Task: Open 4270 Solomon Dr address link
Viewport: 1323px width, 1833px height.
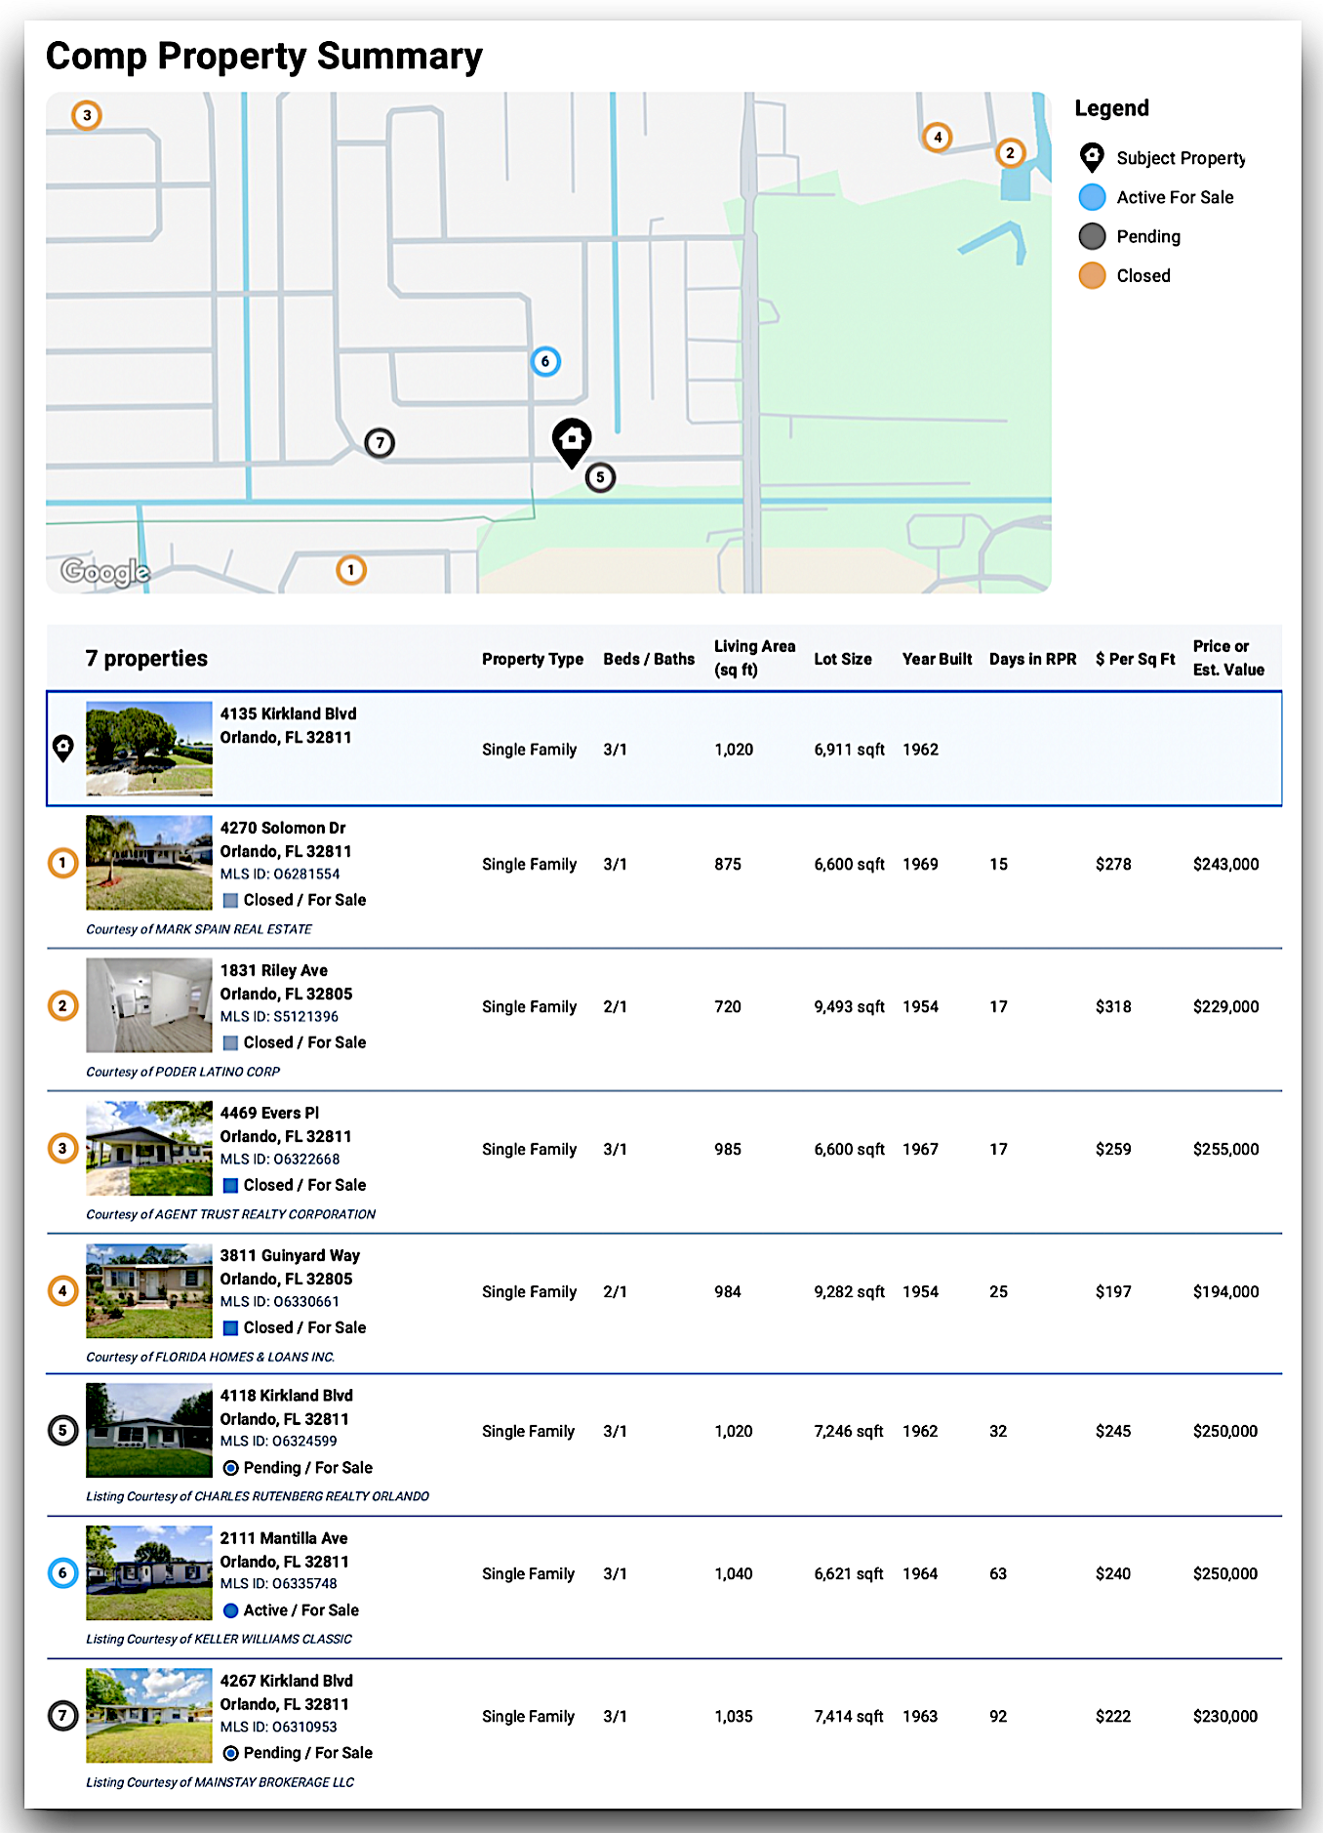Action: [x=283, y=828]
